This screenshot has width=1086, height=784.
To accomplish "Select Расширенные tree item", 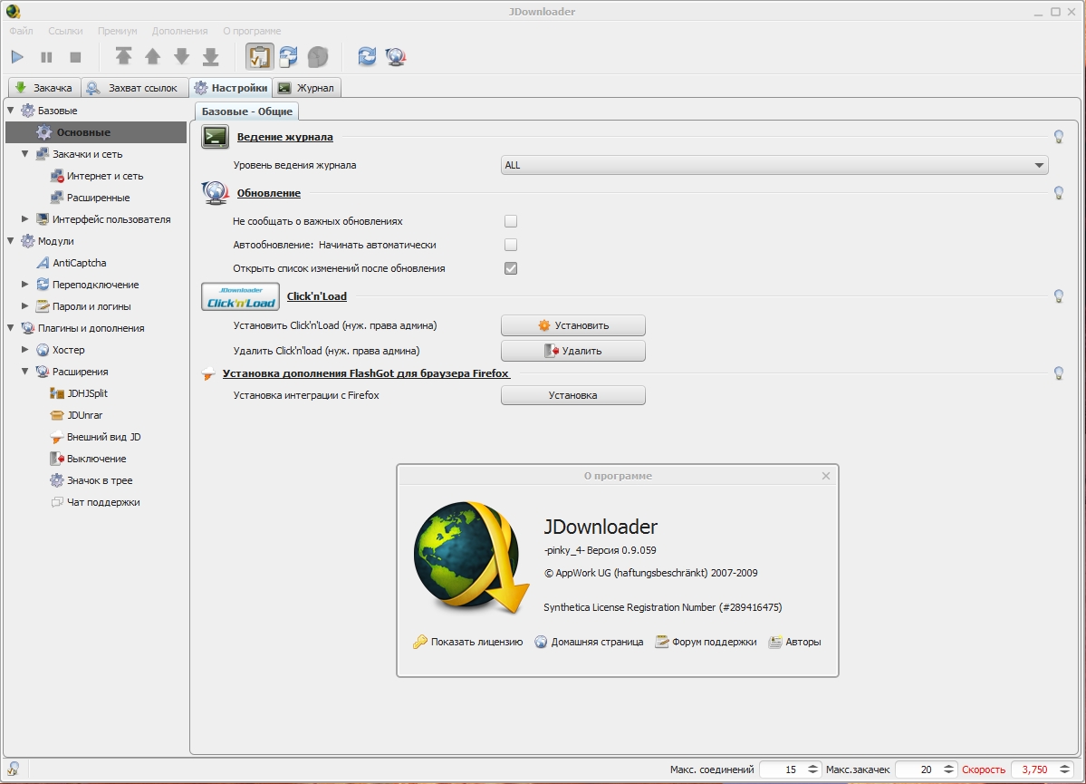I will tap(90, 198).
